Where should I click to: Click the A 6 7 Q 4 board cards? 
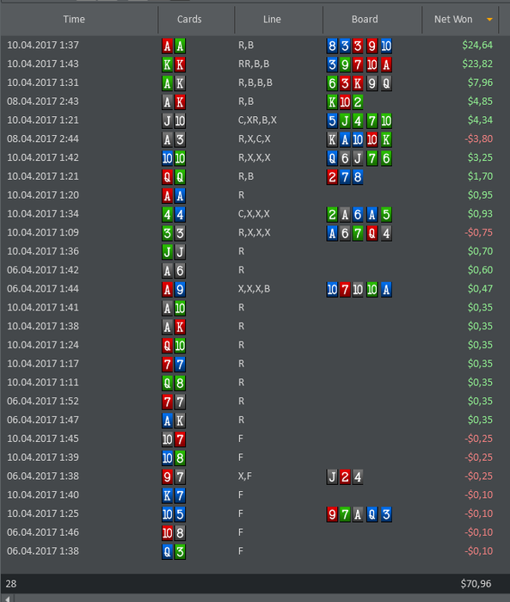[x=359, y=233]
